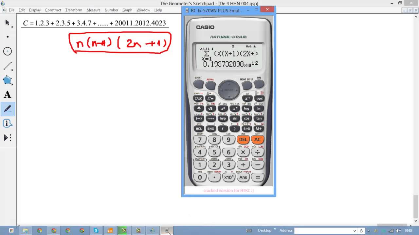Click the fraction key on calculator
Screen dimensions: 419x235
pos(198,109)
